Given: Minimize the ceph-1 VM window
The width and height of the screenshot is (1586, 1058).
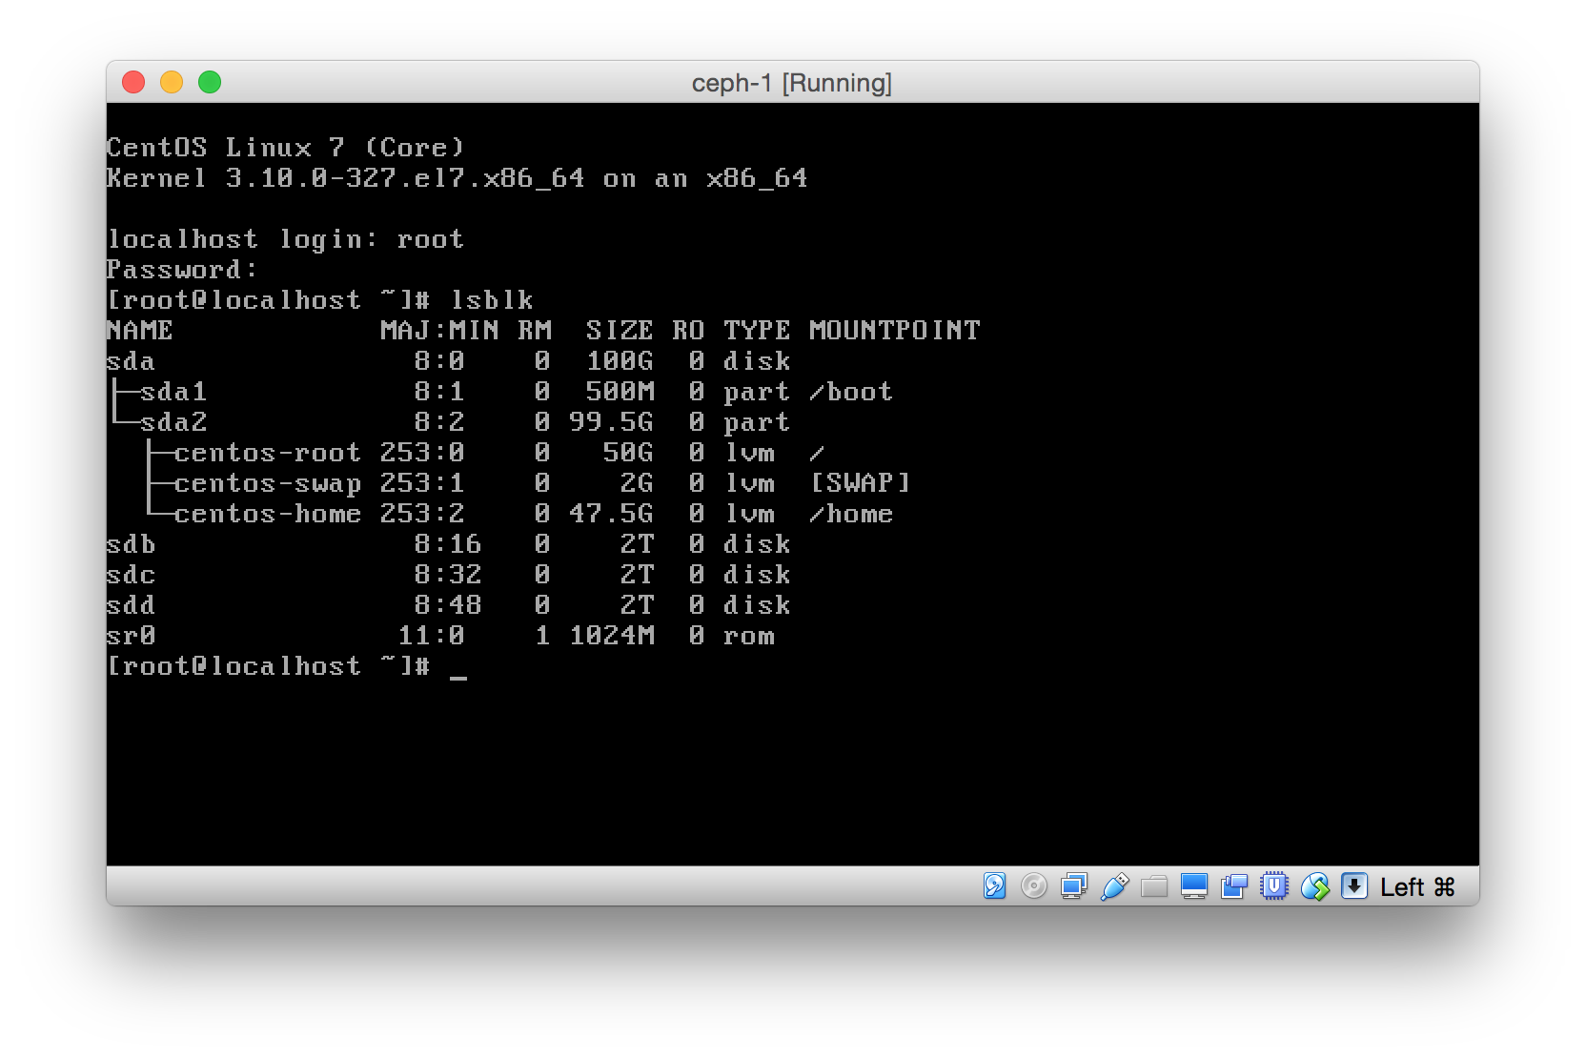Looking at the screenshot, I should [x=172, y=82].
